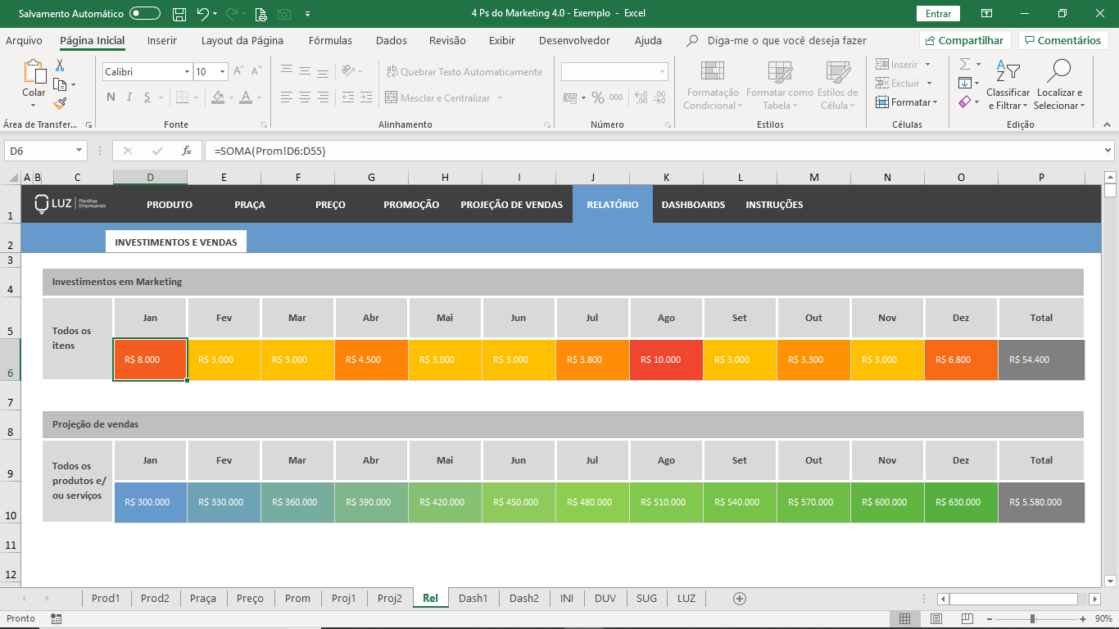The height and width of the screenshot is (629, 1119).
Task: Click the Fill down arrow icon
Action: 965,83
